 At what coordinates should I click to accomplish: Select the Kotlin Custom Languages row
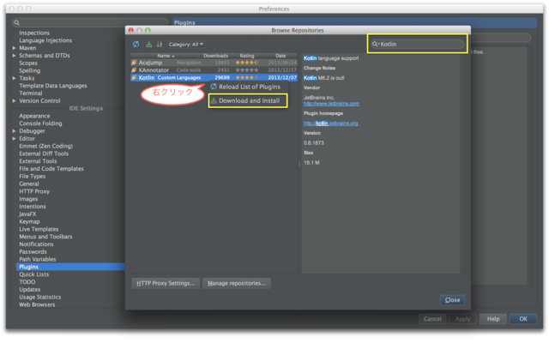click(214, 77)
